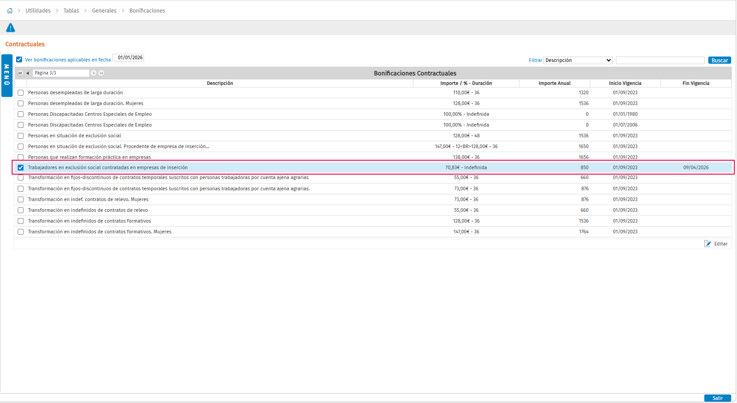Jump to the last page of results
This screenshot has width=737, height=403.
click(102, 73)
